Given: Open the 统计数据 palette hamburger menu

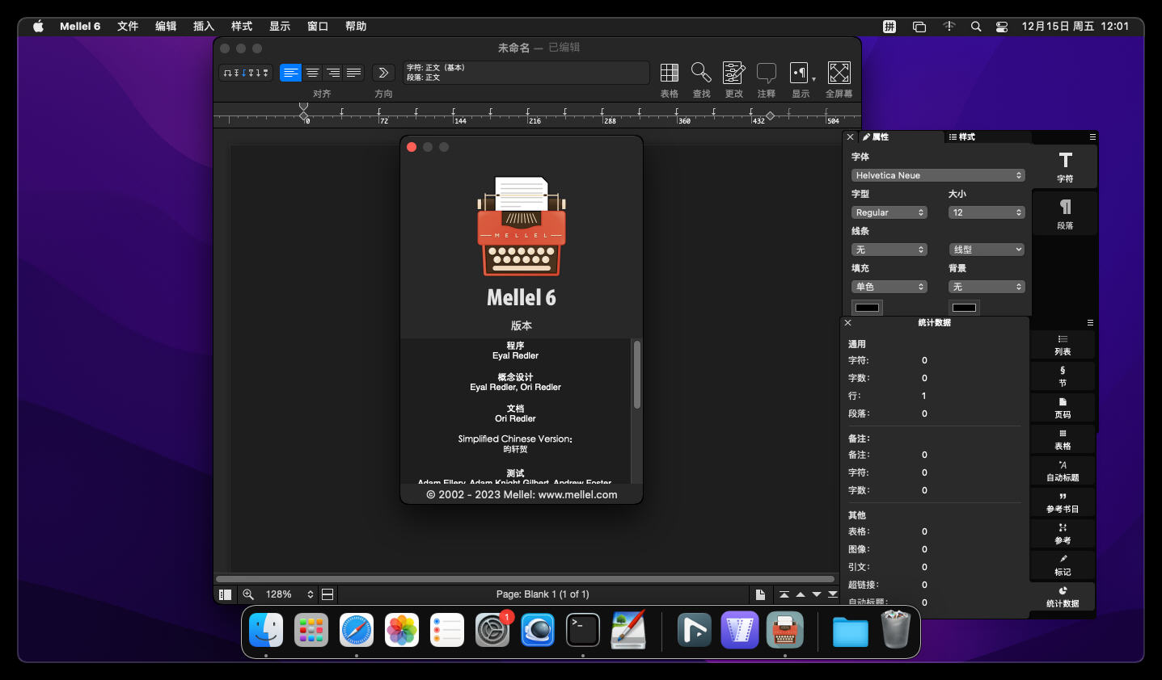Looking at the screenshot, I should tap(1090, 322).
